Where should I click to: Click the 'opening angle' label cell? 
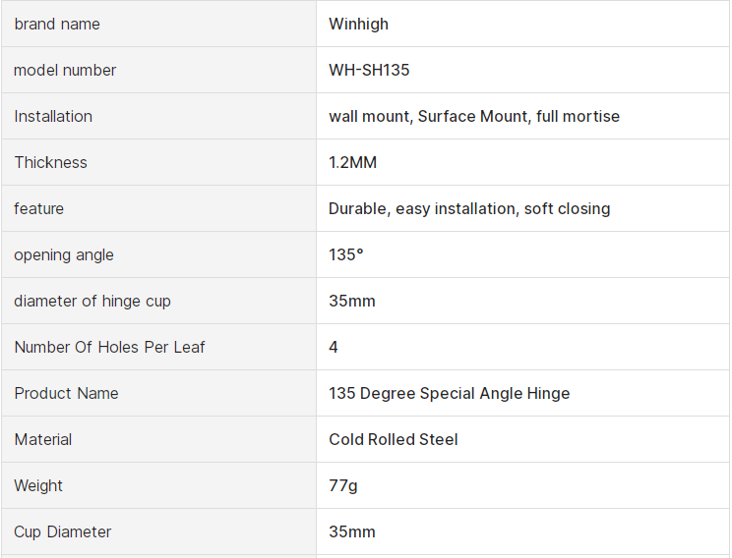tap(64, 254)
